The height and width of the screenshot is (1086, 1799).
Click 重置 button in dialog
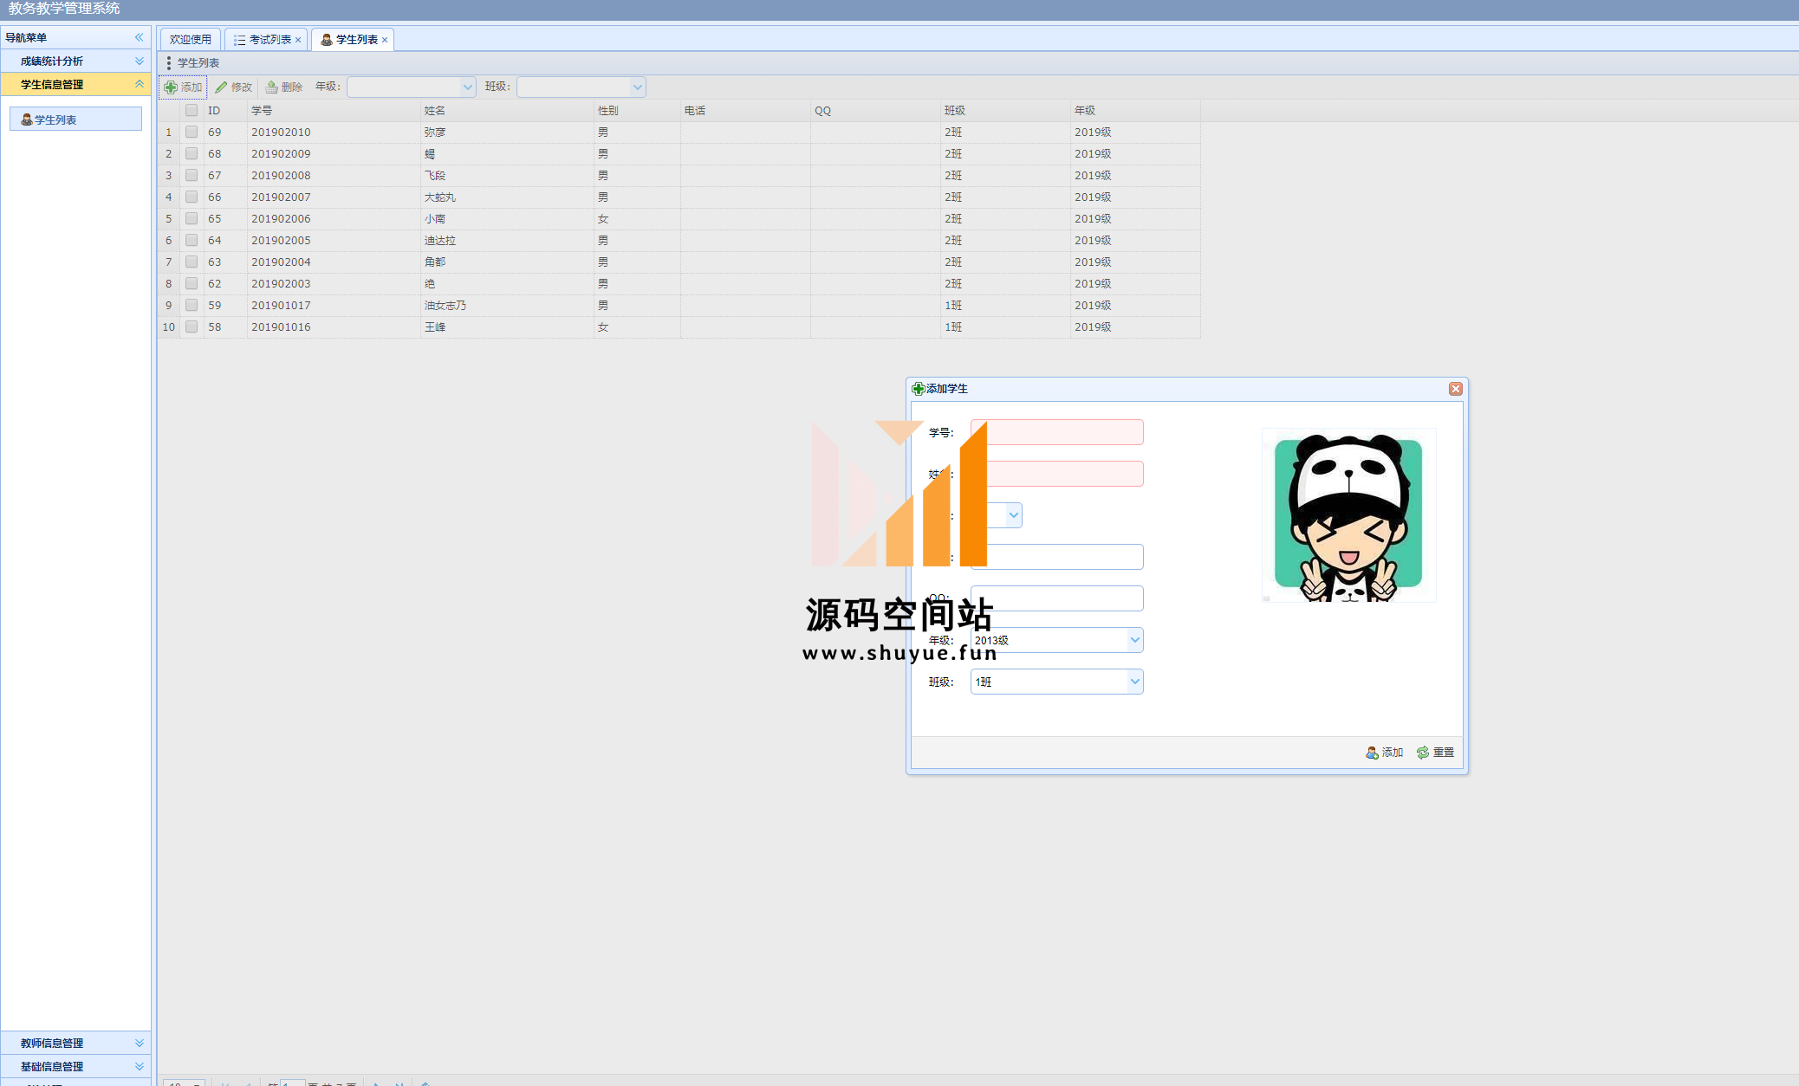coord(1435,753)
